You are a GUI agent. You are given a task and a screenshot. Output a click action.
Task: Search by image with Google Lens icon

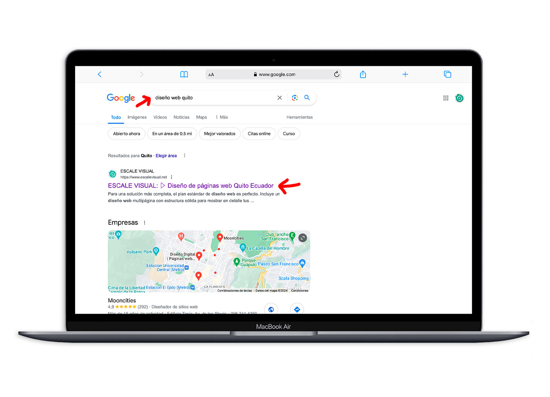(294, 98)
